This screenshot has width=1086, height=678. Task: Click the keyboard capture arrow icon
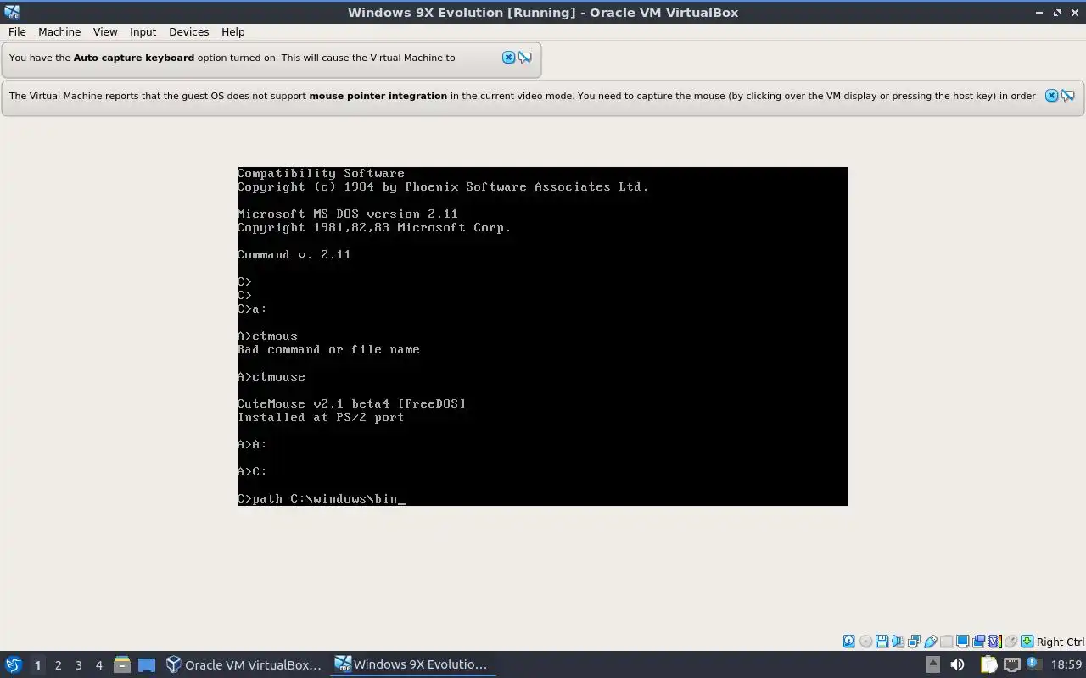click(x=1027, y=642)
